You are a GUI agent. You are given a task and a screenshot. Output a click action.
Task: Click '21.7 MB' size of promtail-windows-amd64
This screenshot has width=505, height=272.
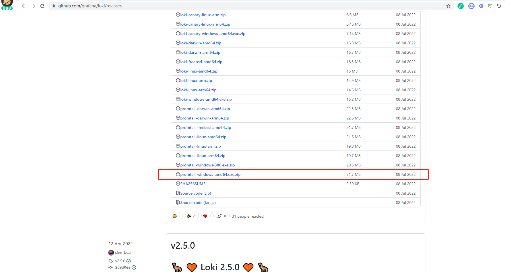pyautogui.click(x=353, y=174)
